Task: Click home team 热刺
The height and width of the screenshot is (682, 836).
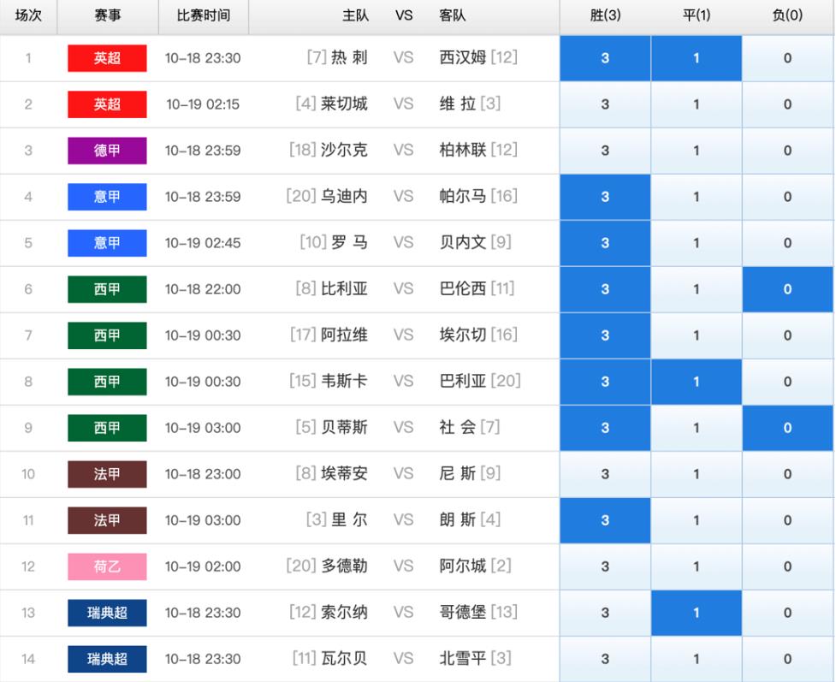Action: pos(349,57)
